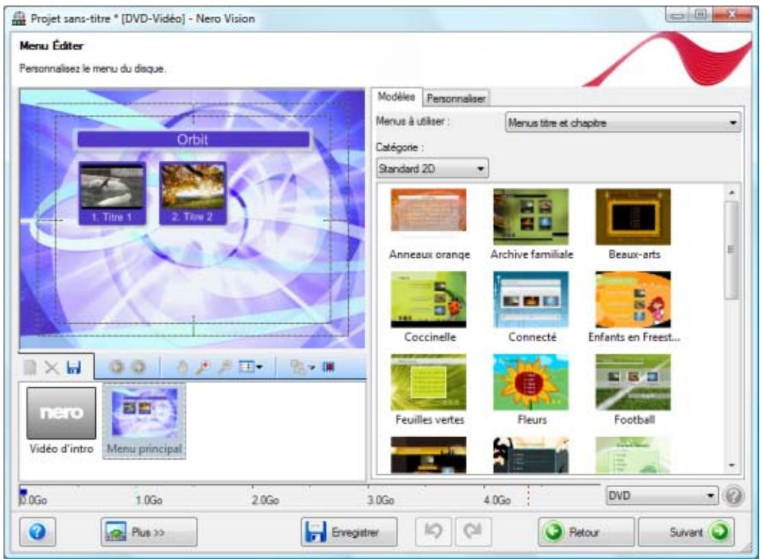Select the Fleurs template
This screenshot has width=762, height=559.
point(531,390)
